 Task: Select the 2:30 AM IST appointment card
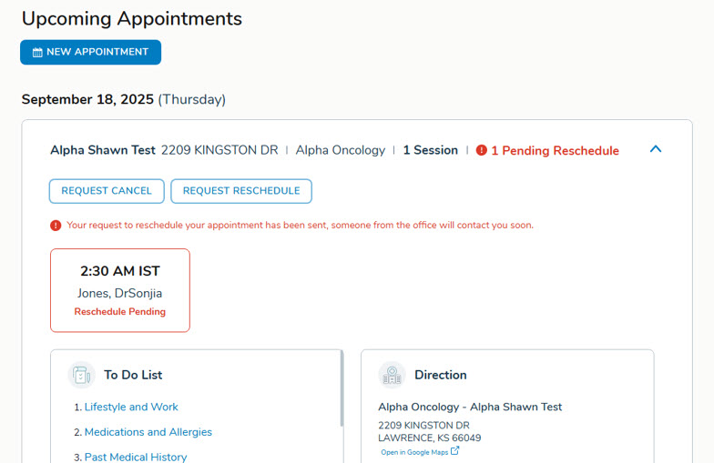(120, 290)
